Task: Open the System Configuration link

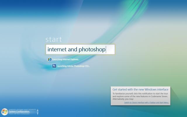Action: click(19, 111)
